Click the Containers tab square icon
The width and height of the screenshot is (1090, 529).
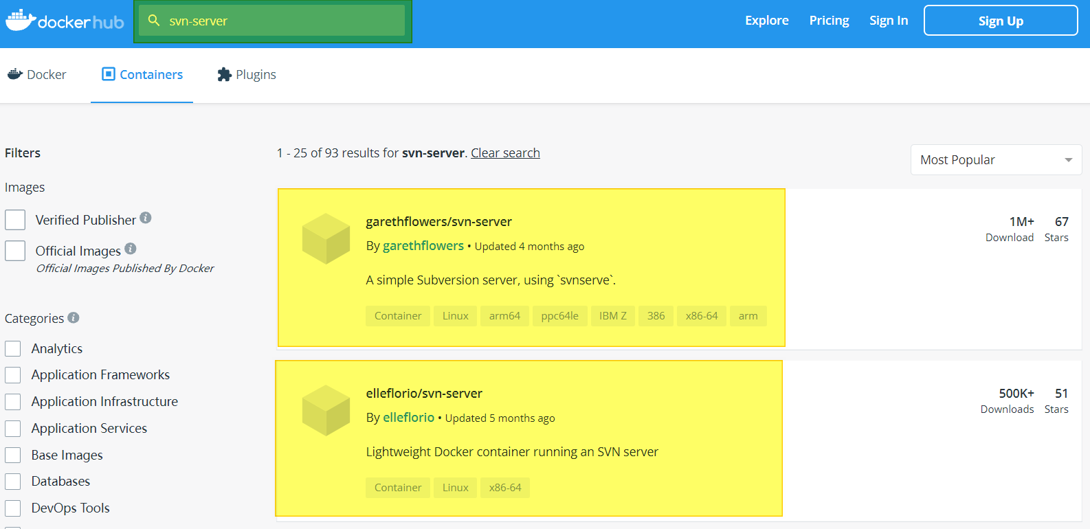click(109, 74)
